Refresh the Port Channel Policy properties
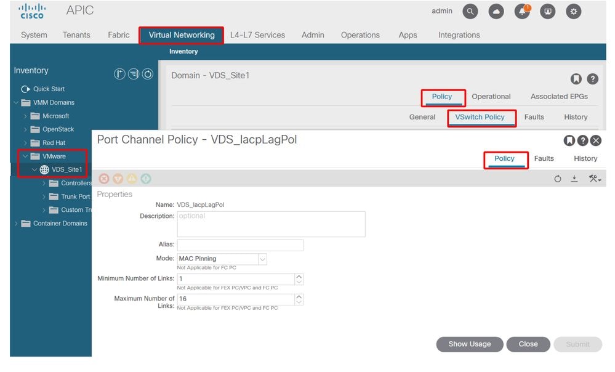The width and height of the screenshot is (615, 372). point(557,179)
